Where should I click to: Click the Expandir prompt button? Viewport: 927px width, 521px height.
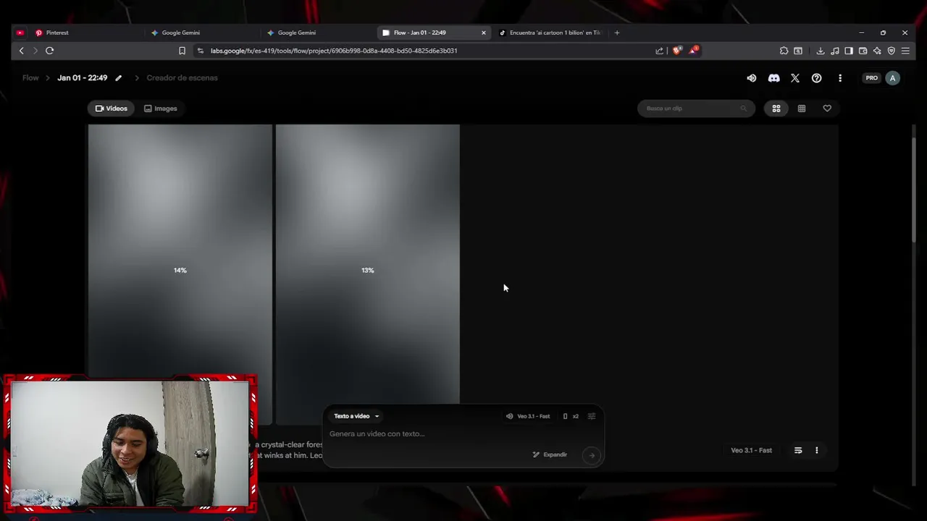click(550, 454)
